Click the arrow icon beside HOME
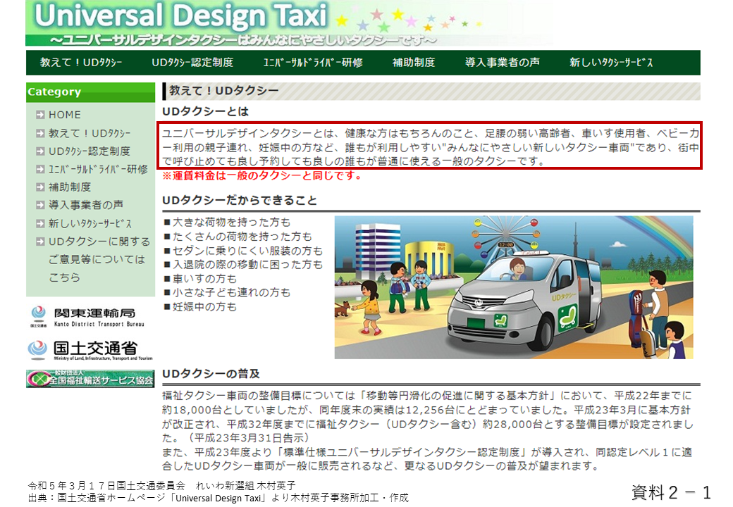The image size is (733, 507). [40, 115]
